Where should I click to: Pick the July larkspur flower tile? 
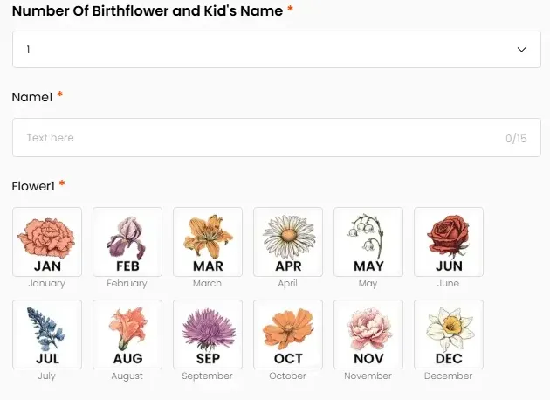click(x=47, y=334)
